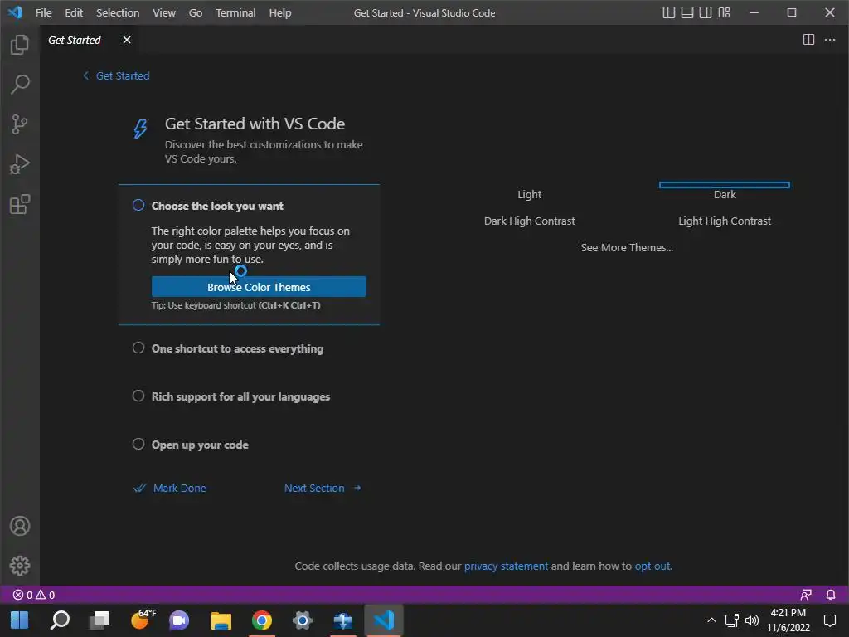Open the Search view in activity bar
The width and height of the screenshot is (849, 637).
[20, 85]
